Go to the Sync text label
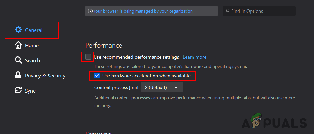The image size is (314, 134). click(x=30, y=91)
